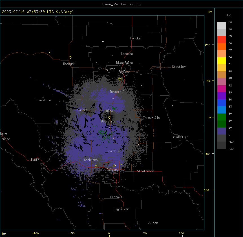Click the Didsbury town label
Viewport: 243px width, 237px height.
pyautogui.click(x=108, y=121)
